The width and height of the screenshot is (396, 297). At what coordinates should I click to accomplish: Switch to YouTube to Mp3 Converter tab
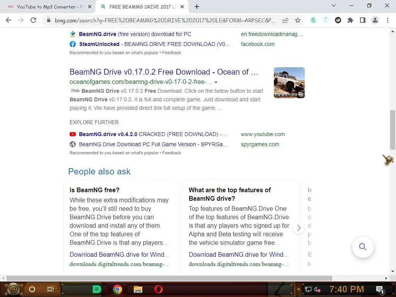point(48,7)
